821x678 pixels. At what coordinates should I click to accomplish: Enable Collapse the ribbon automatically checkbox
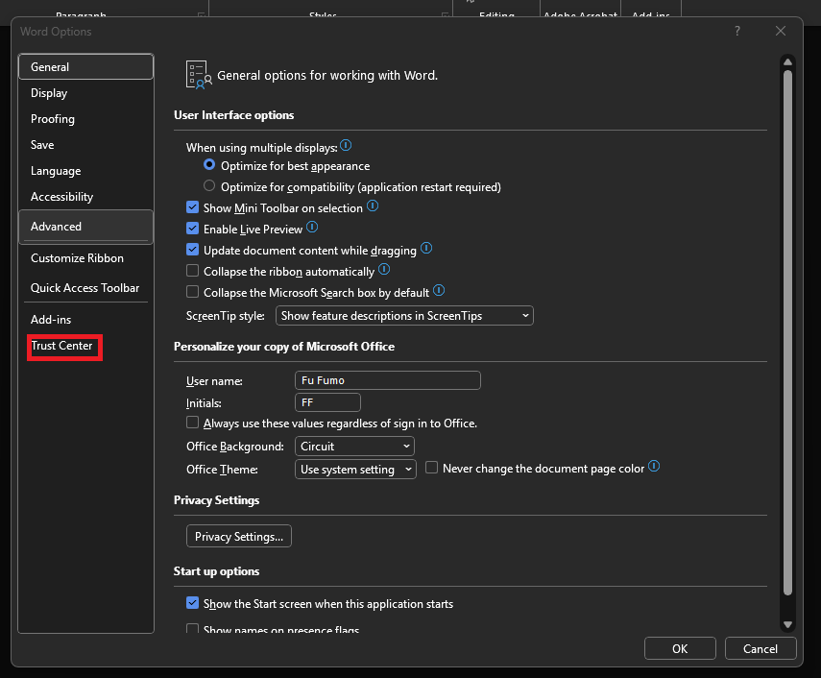click(193, 272)
